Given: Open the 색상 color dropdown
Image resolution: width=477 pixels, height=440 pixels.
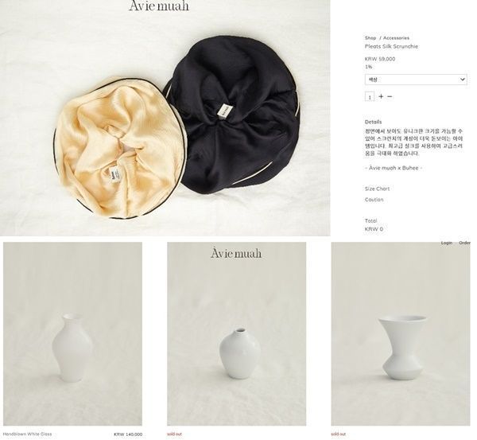Looking at the screenshot, I should [x=416, y=80].
